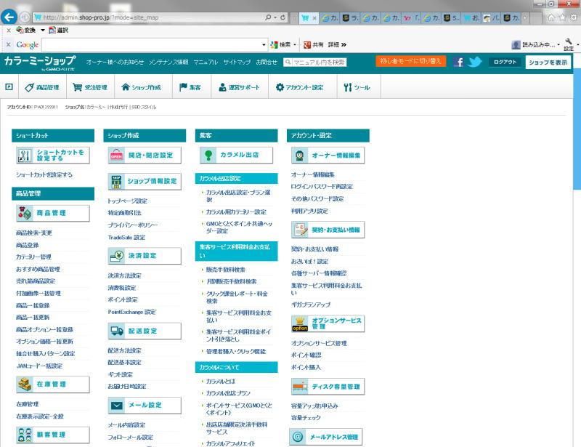The height and width of the screenshot is (447, 581).
Task: Click the 在庫管理 boxes icon
Action: (25, 384)
